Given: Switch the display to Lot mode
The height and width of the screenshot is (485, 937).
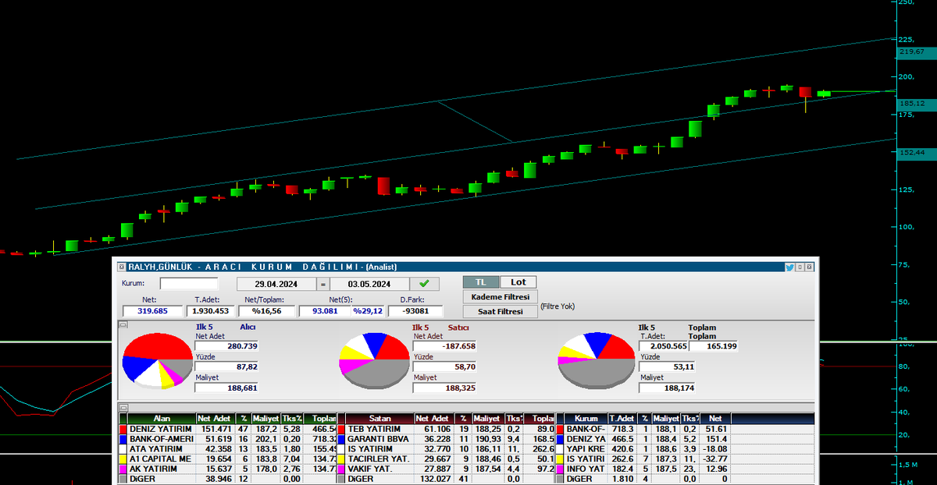Looking at the screenshot, I should pos(518,281).
